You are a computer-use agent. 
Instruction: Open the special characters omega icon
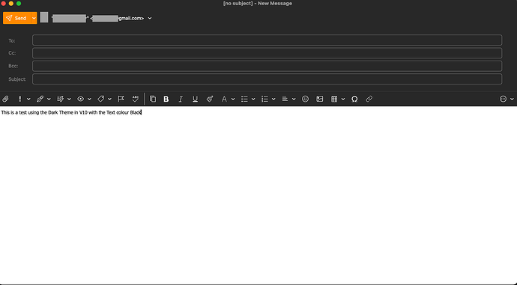pyautogui.click(x=354, y=99)
